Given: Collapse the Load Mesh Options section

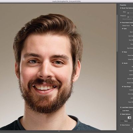Looking at the screenshot, I should 121,107.
